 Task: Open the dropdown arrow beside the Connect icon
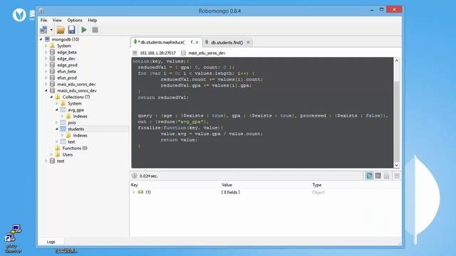51,30
